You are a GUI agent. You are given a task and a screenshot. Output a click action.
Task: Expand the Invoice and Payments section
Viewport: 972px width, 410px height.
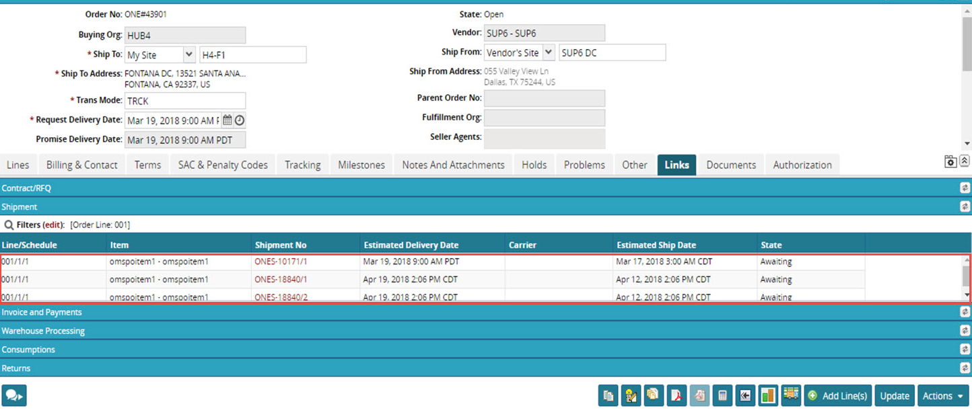pyautogui.click(x=485, y=312)
